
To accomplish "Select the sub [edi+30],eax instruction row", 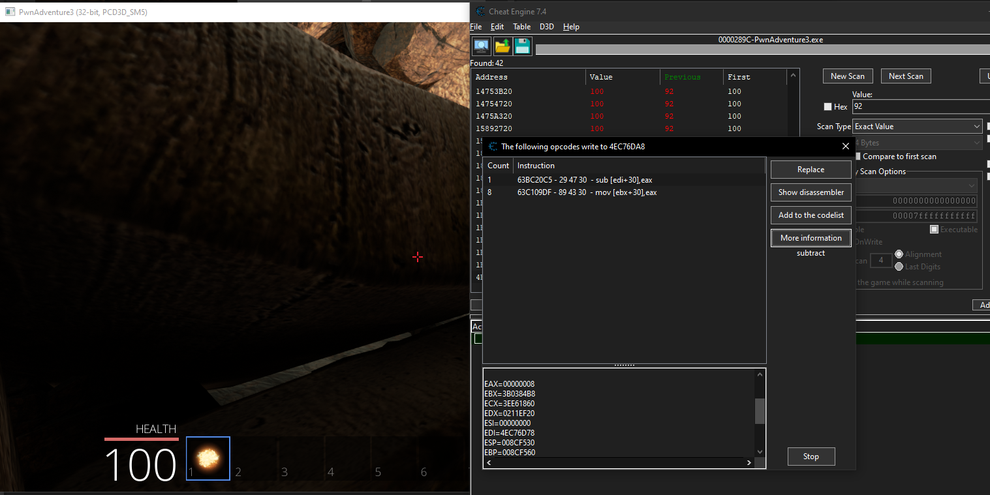I will click(624, 179).
